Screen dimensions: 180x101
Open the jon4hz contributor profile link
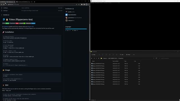coord(70,12)
